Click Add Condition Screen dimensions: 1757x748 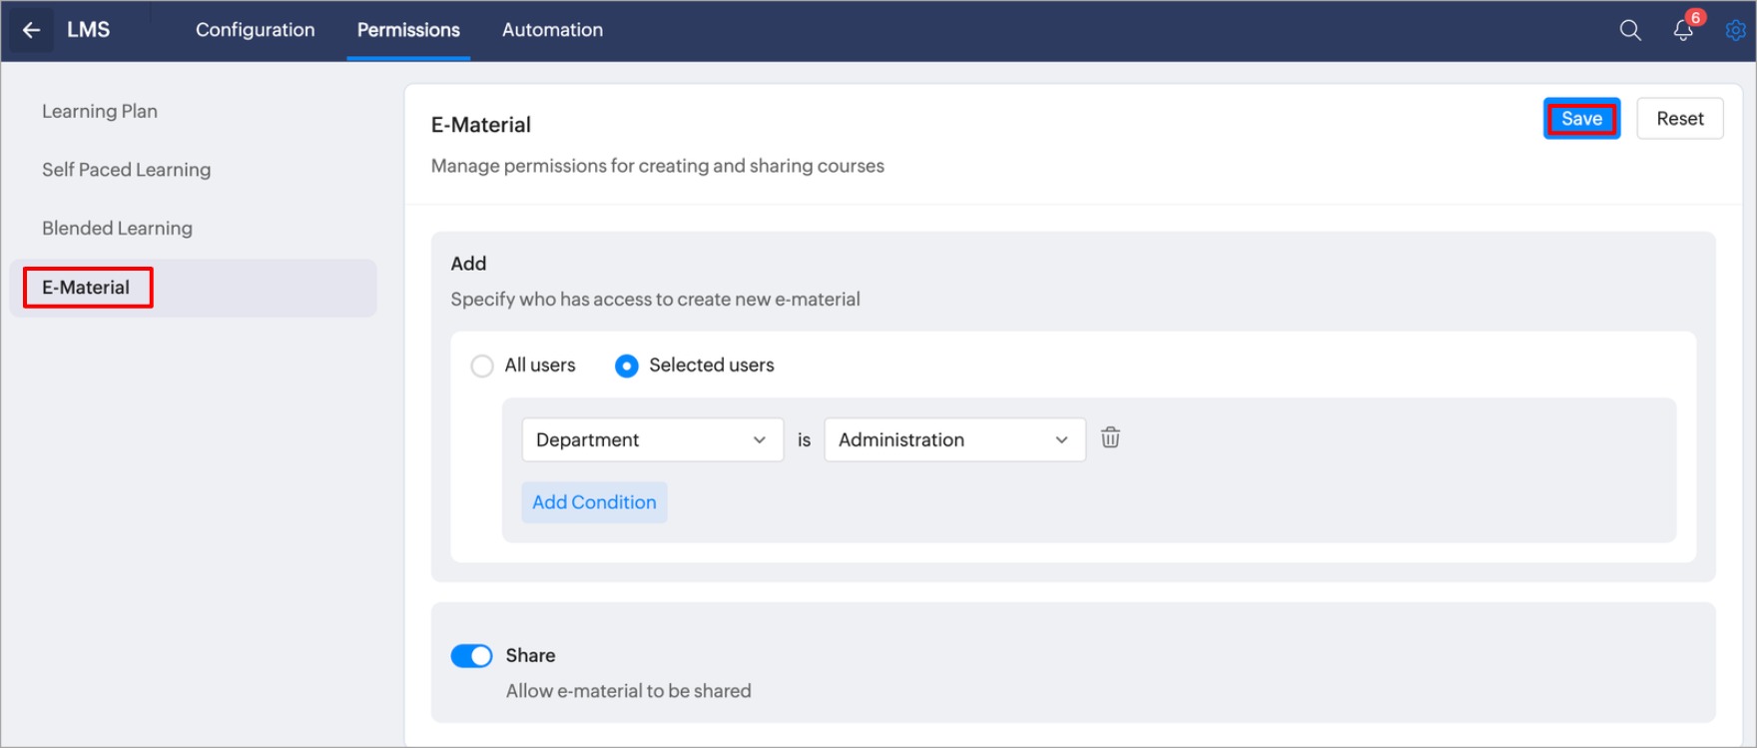pyautogui.click(x=594, y=502)
